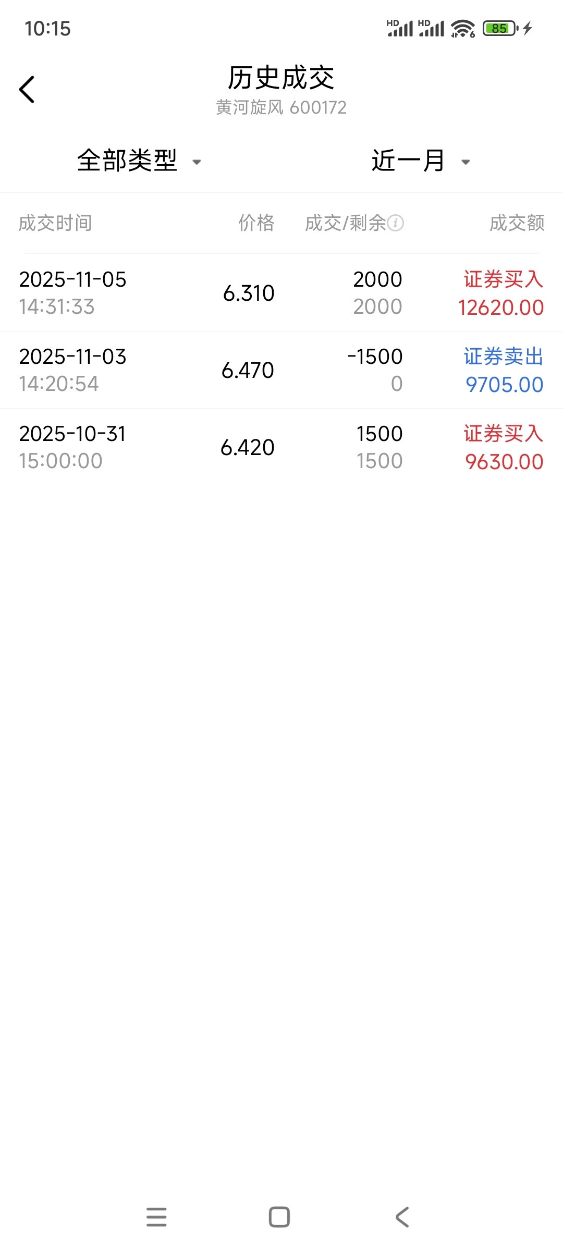The height and width of the screenshot is (1251, 563).
Task: Expand the arrow next to 全部类型
Action: pos(197,162)
